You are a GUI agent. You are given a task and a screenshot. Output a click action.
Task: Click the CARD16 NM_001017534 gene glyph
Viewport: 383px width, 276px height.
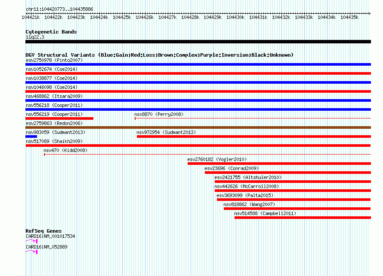[x=31, y=241]
